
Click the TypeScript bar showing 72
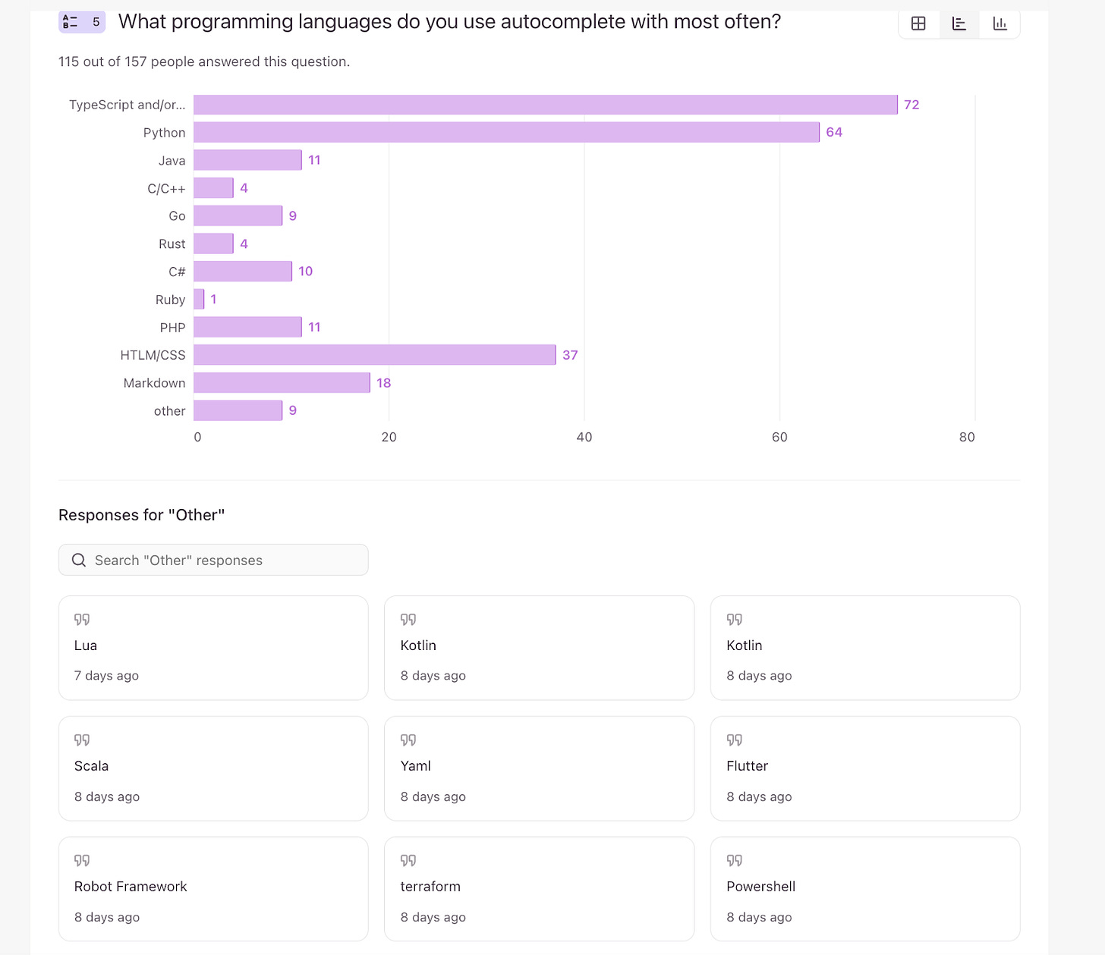(545, 105)
